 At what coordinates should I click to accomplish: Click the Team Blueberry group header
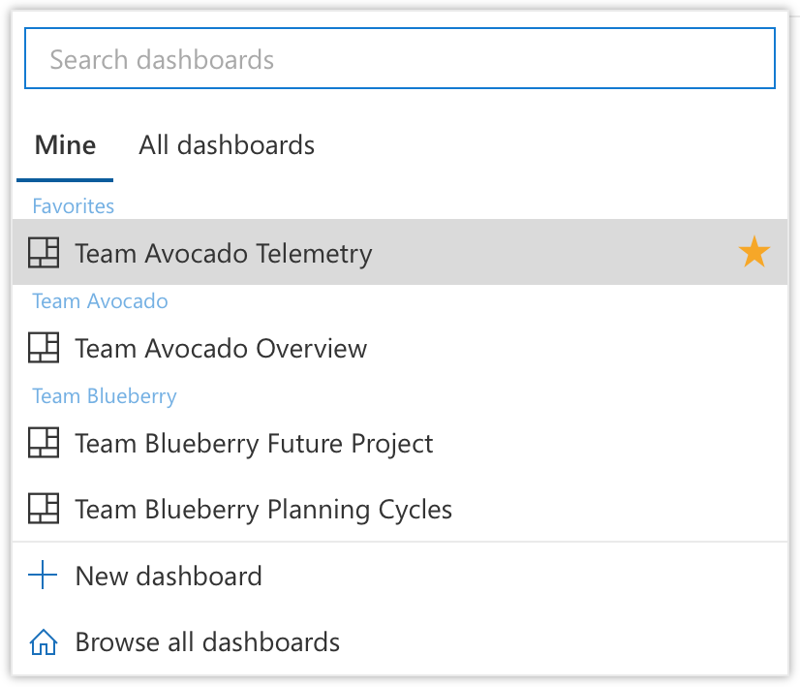pyautogui.click(x=105, y=396)
